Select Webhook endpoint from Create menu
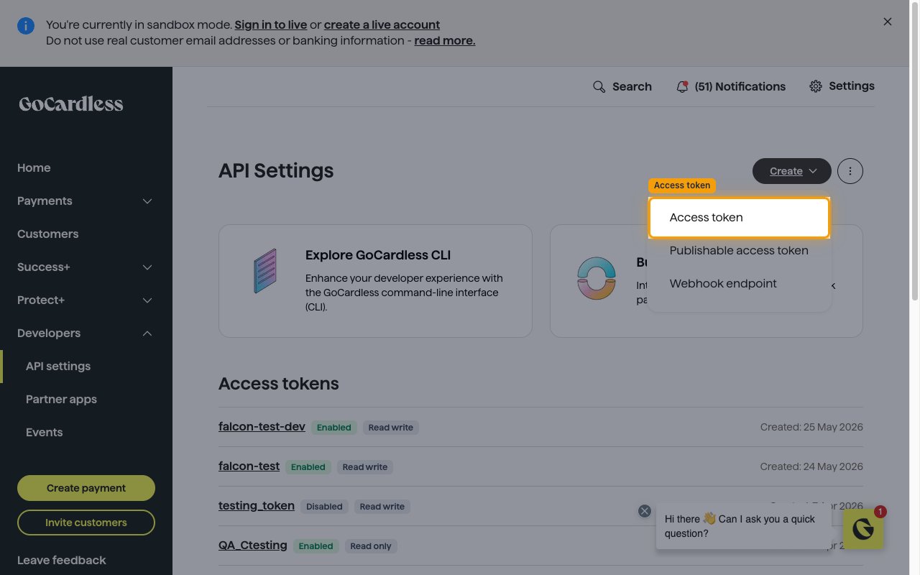The height and width of the screenshot is (575, 920). (739, 283)
